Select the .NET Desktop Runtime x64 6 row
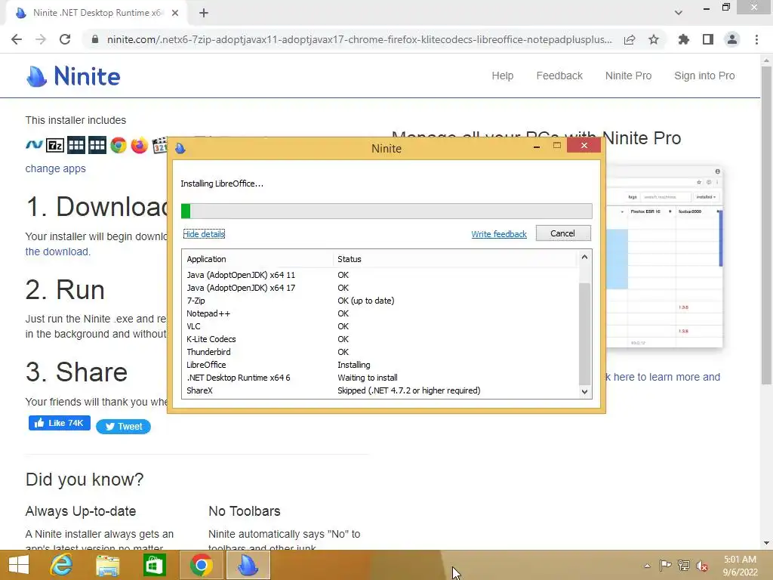Image resolution: width=773 pixels, height=580 pixels. click(x=380, y=378)
